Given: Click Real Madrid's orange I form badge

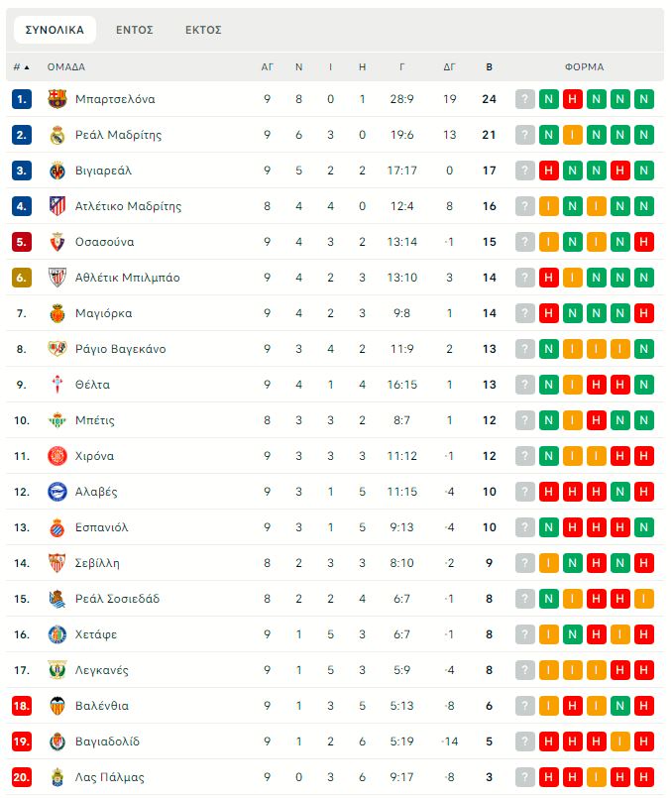Looking at the screenshot, I should tap(573, 135).
